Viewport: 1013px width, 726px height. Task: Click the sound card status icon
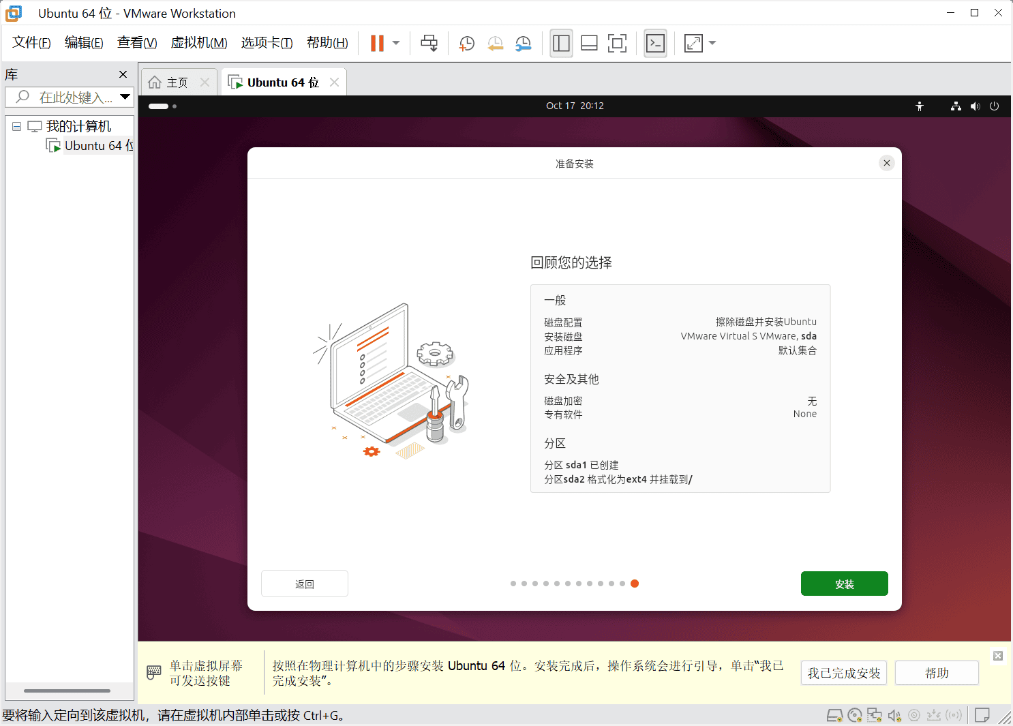[x=894, y=716]
